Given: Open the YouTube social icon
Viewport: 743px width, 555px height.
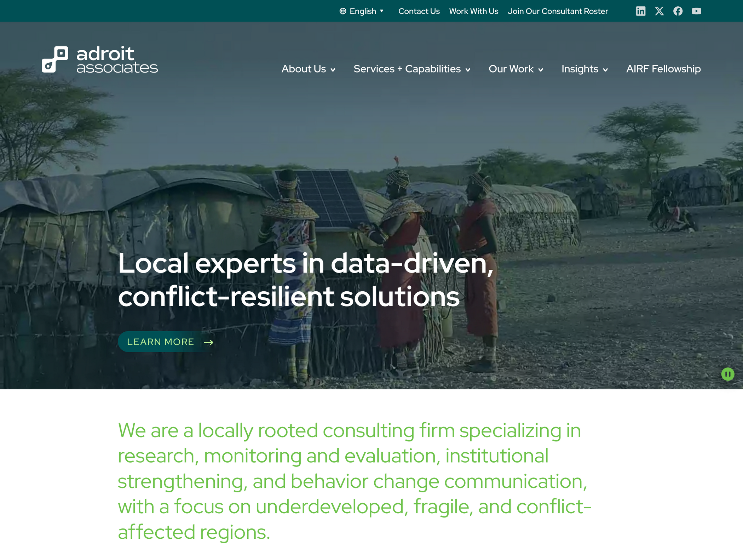Looking at the screenshot, I should 697,11.
